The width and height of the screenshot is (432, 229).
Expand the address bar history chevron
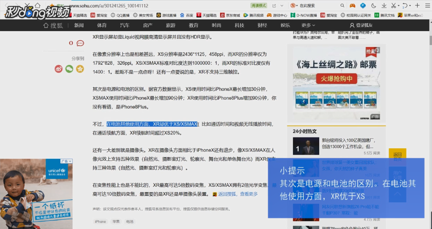(x=282, y=5)
